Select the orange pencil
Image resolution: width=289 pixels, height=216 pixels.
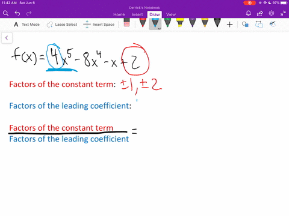coord(205,22)
